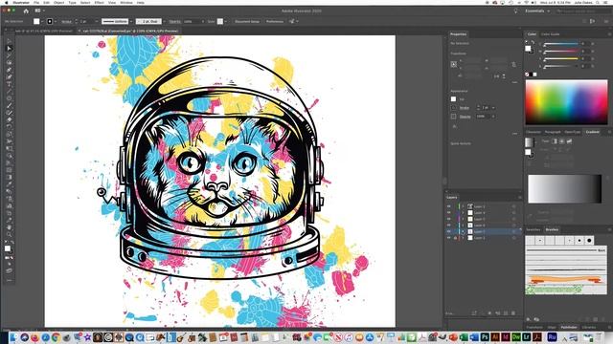
Task: Switch to the Libraries tab at bottom
Action: pos(589,327)
